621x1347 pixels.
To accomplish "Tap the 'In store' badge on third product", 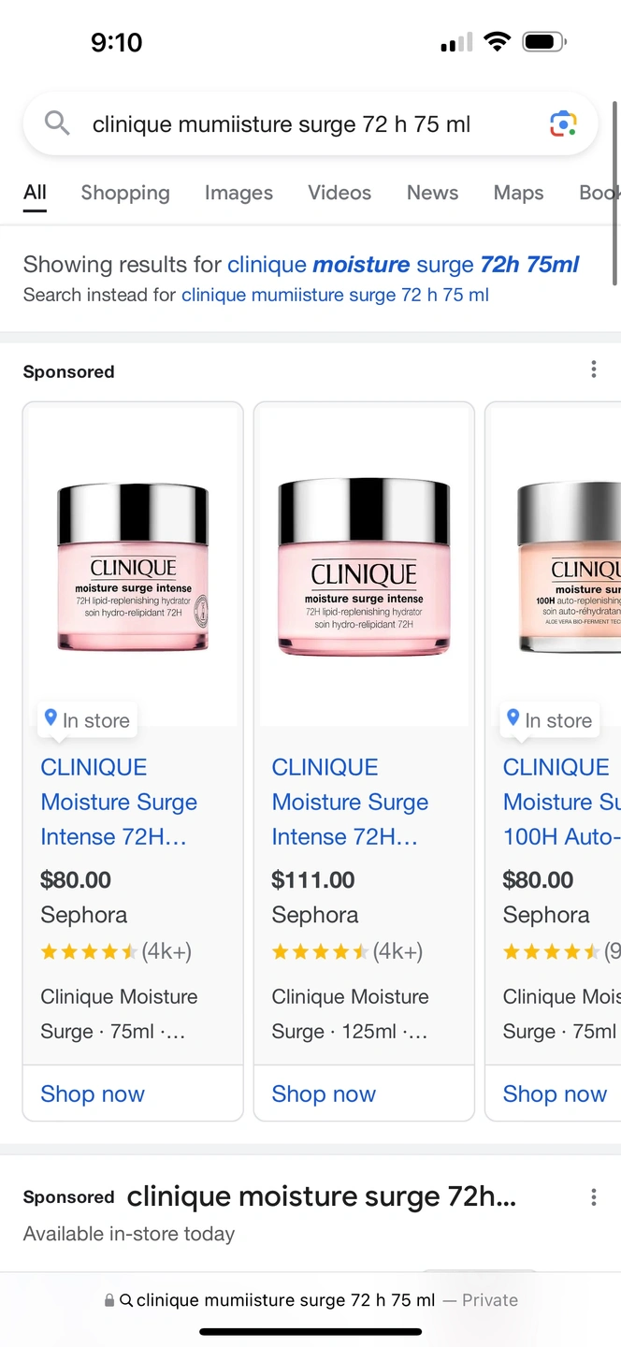I will [550, 720].
